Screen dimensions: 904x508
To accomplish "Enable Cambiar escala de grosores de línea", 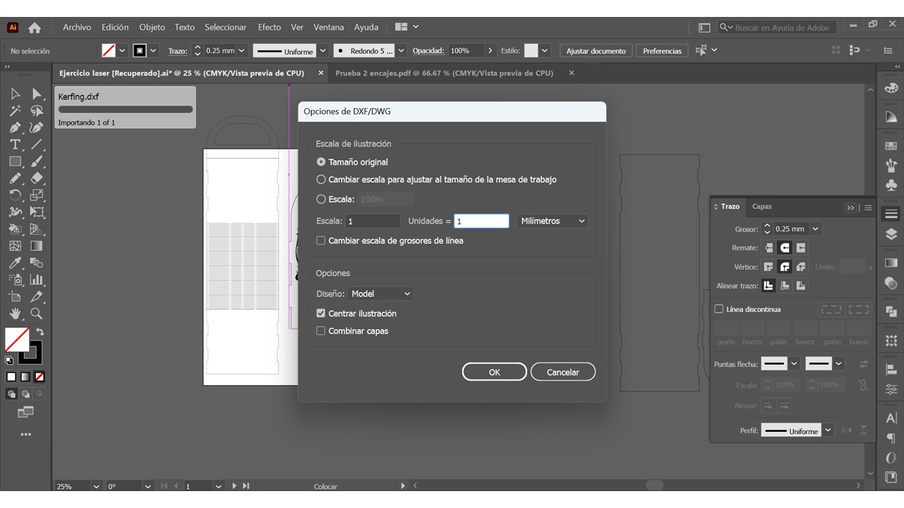I will pyautogui.click(x=321, y=241).
